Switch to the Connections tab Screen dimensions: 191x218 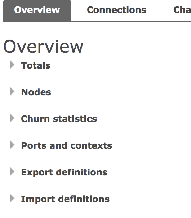pos(117,10)
